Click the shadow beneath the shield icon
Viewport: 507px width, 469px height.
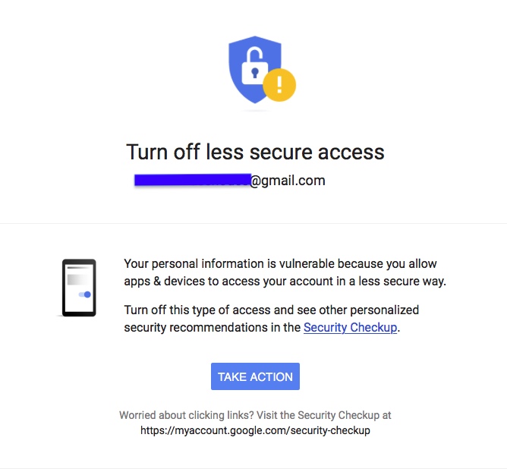pyautogui.click(x=256, y=109)
